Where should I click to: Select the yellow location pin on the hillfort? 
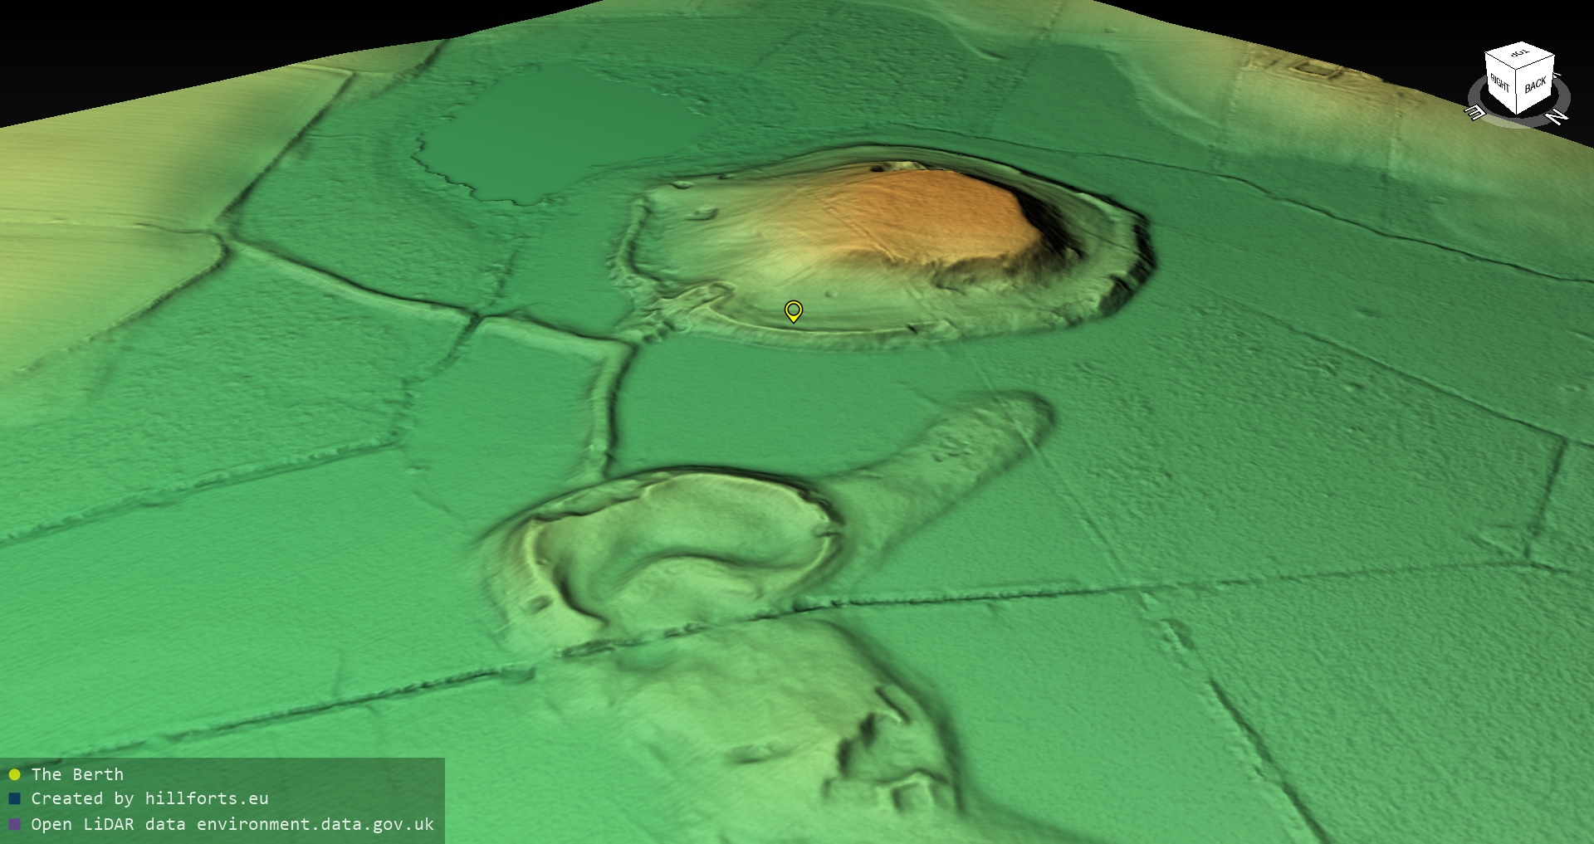pos(794,311)
